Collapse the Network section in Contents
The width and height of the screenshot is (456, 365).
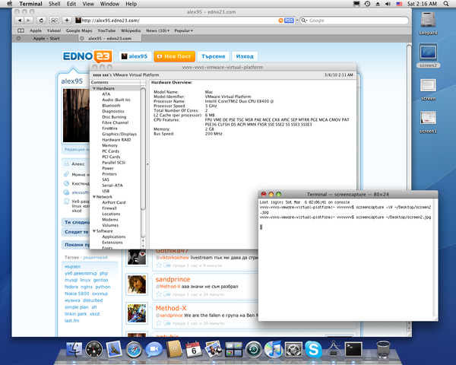94,197
